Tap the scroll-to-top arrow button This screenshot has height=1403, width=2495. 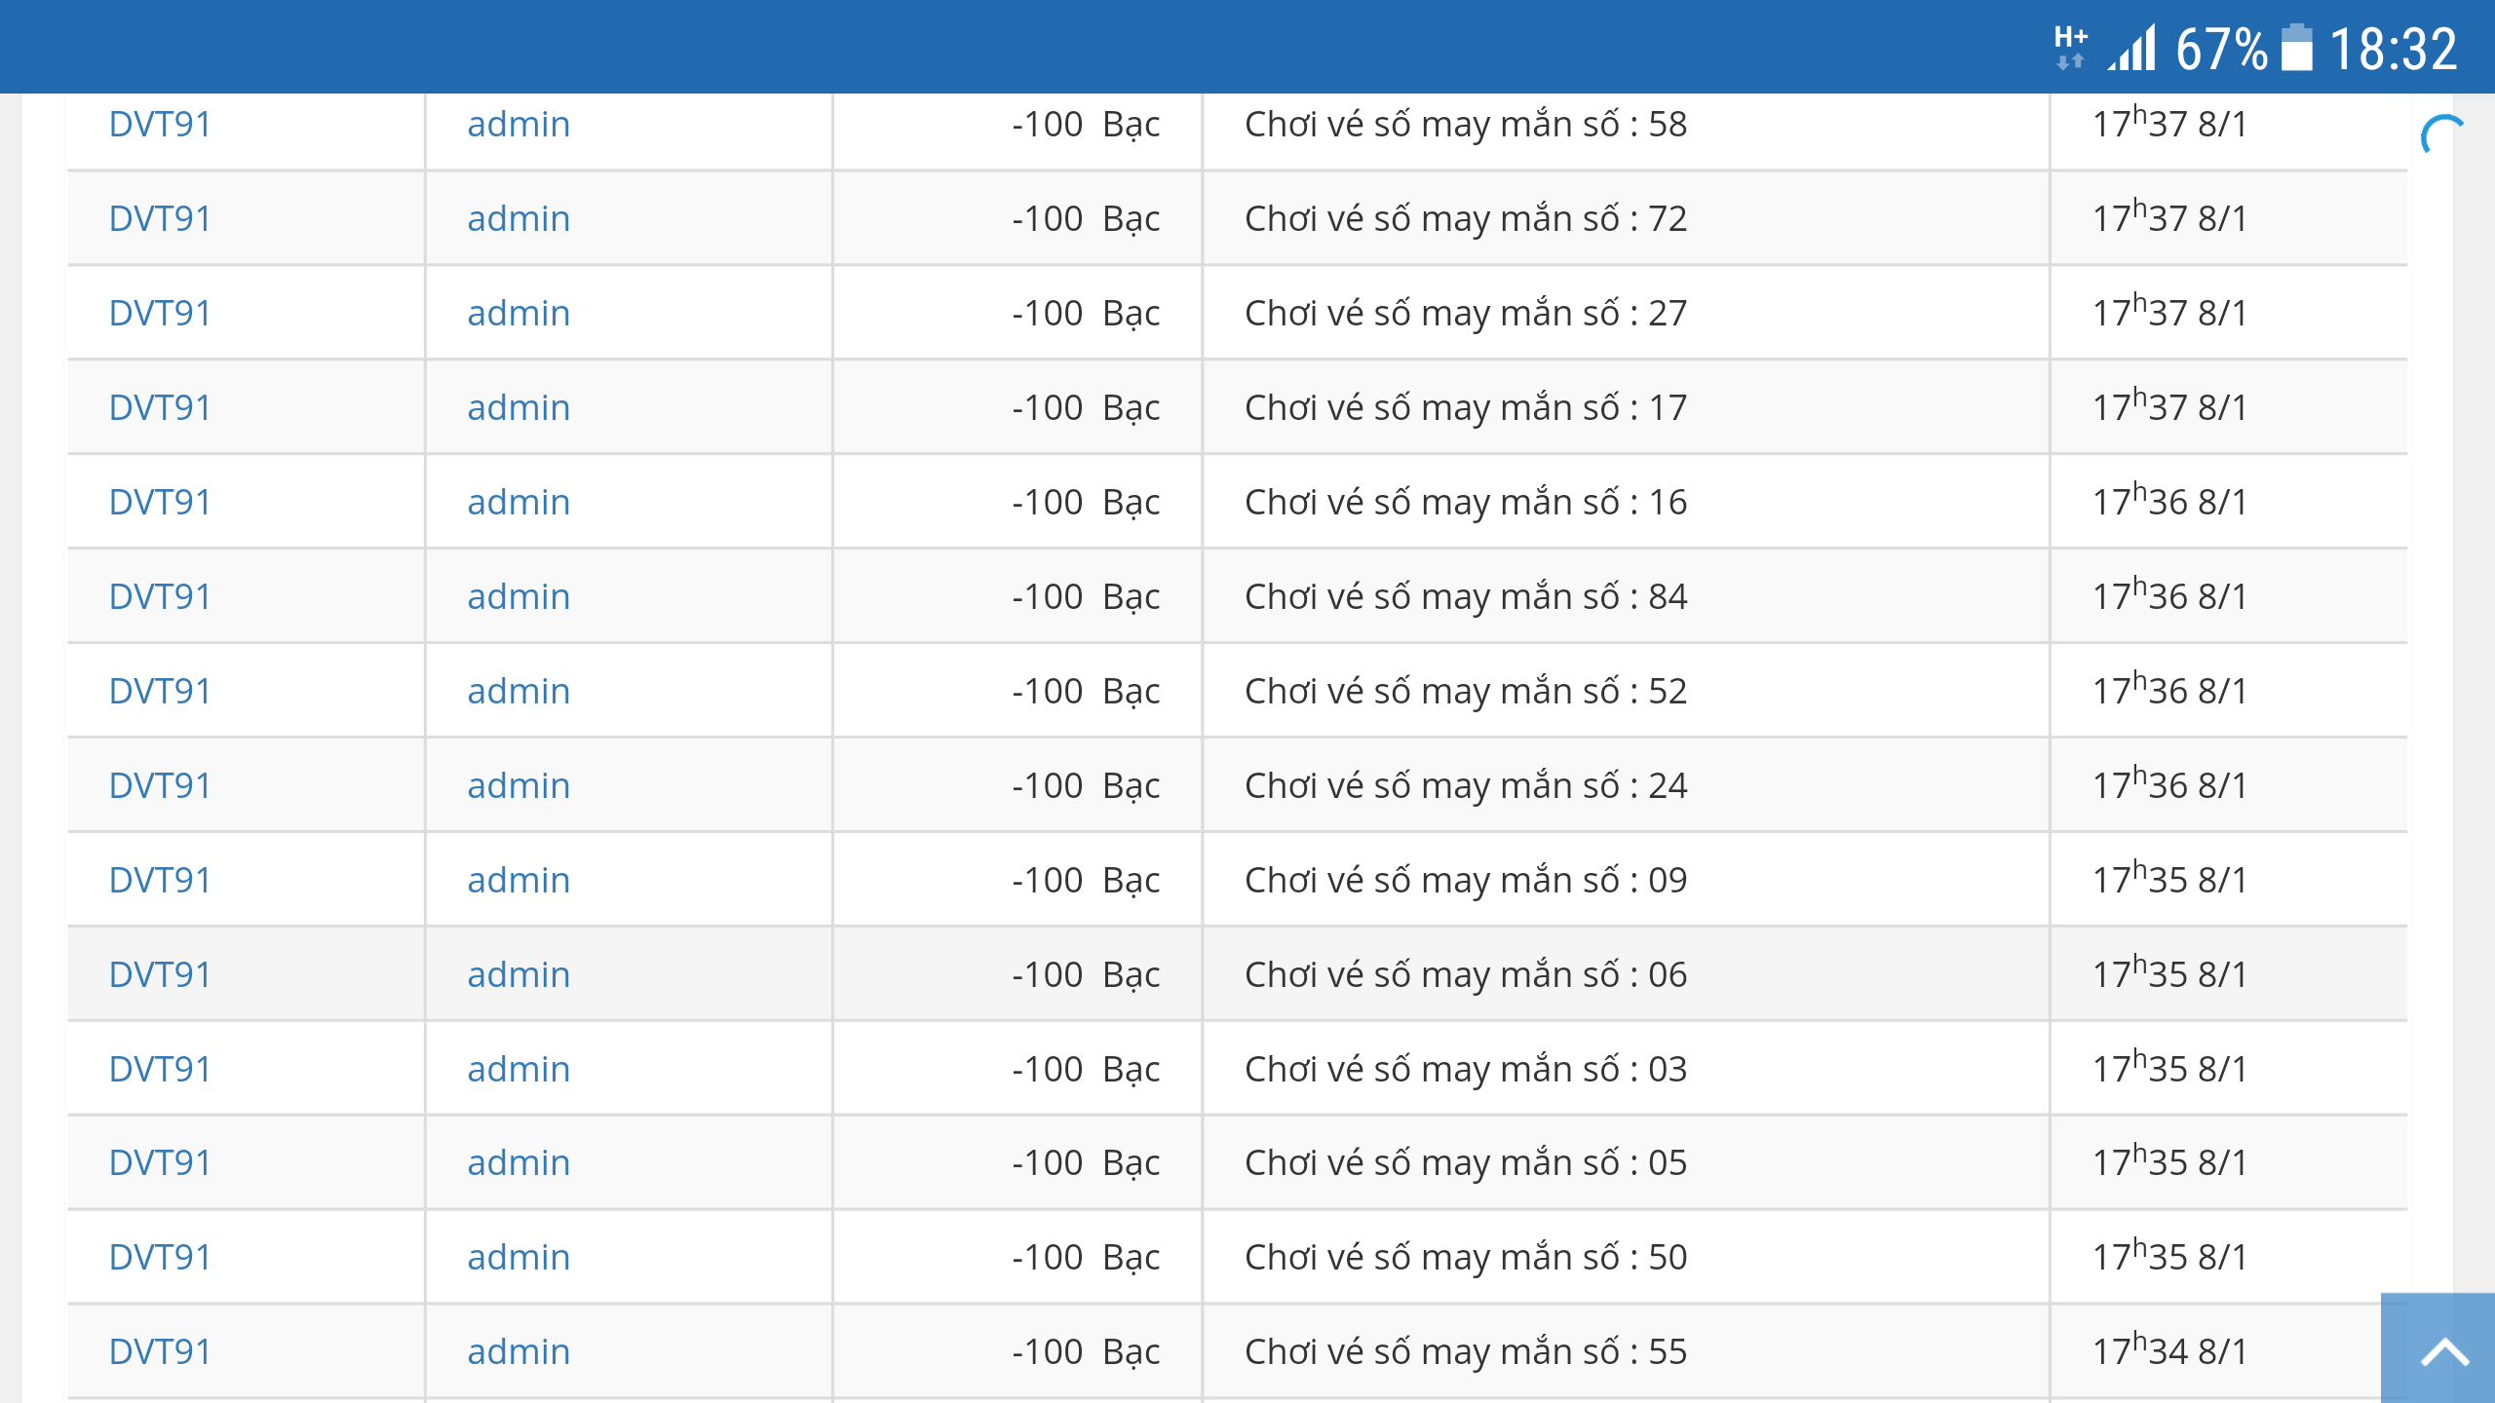point(2438,1349)
